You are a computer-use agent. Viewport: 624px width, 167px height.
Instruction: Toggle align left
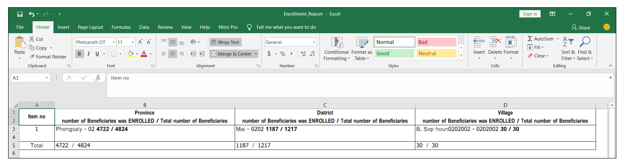[x=163, y=54]
